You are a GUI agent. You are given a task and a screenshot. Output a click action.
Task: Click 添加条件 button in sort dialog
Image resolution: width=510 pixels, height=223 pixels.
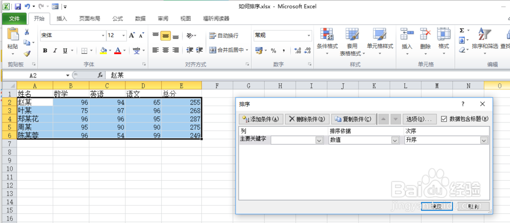tap(261, 119)
